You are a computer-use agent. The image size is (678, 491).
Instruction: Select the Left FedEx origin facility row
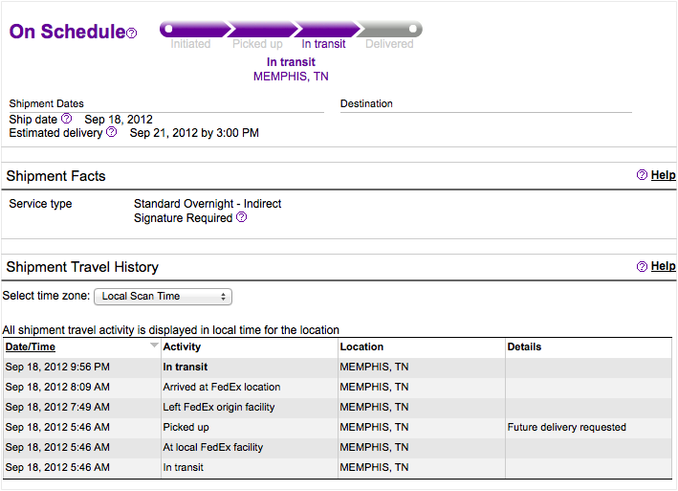click(338, 408)
